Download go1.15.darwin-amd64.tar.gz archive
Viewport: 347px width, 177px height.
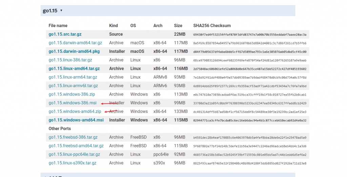click(75, 43)
